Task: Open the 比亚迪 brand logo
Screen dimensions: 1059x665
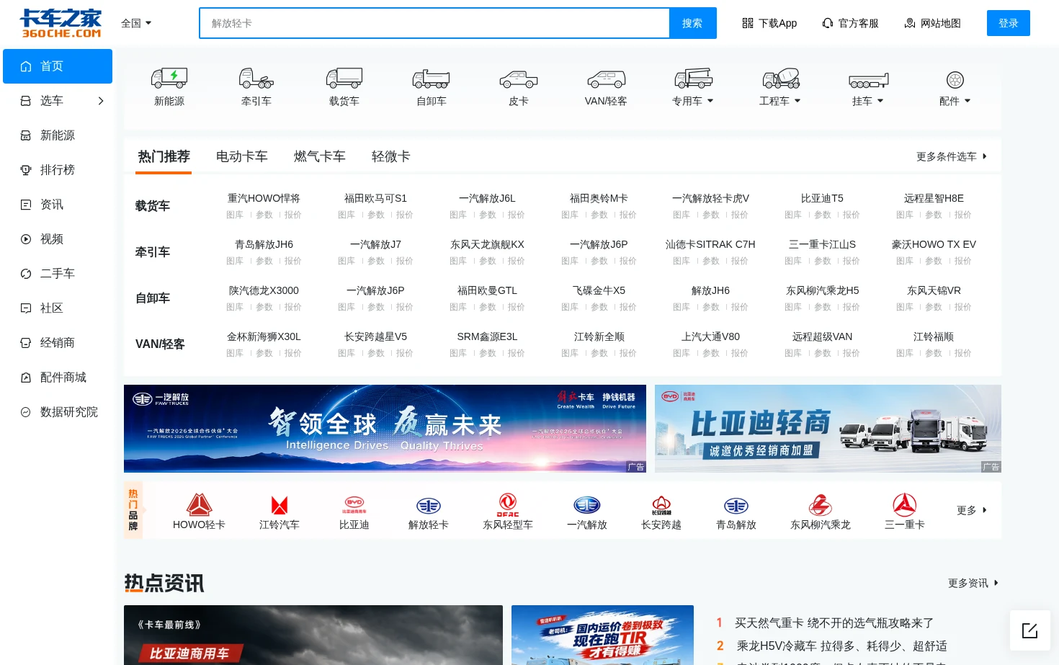Action: (354, 504)
